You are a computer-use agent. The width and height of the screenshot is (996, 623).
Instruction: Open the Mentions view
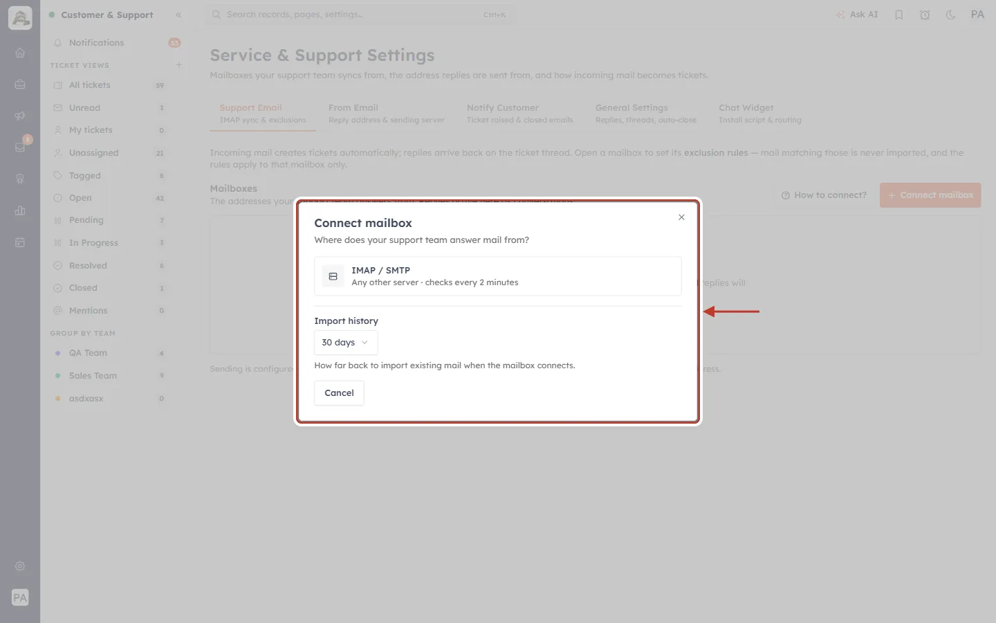tap(109, 311)
